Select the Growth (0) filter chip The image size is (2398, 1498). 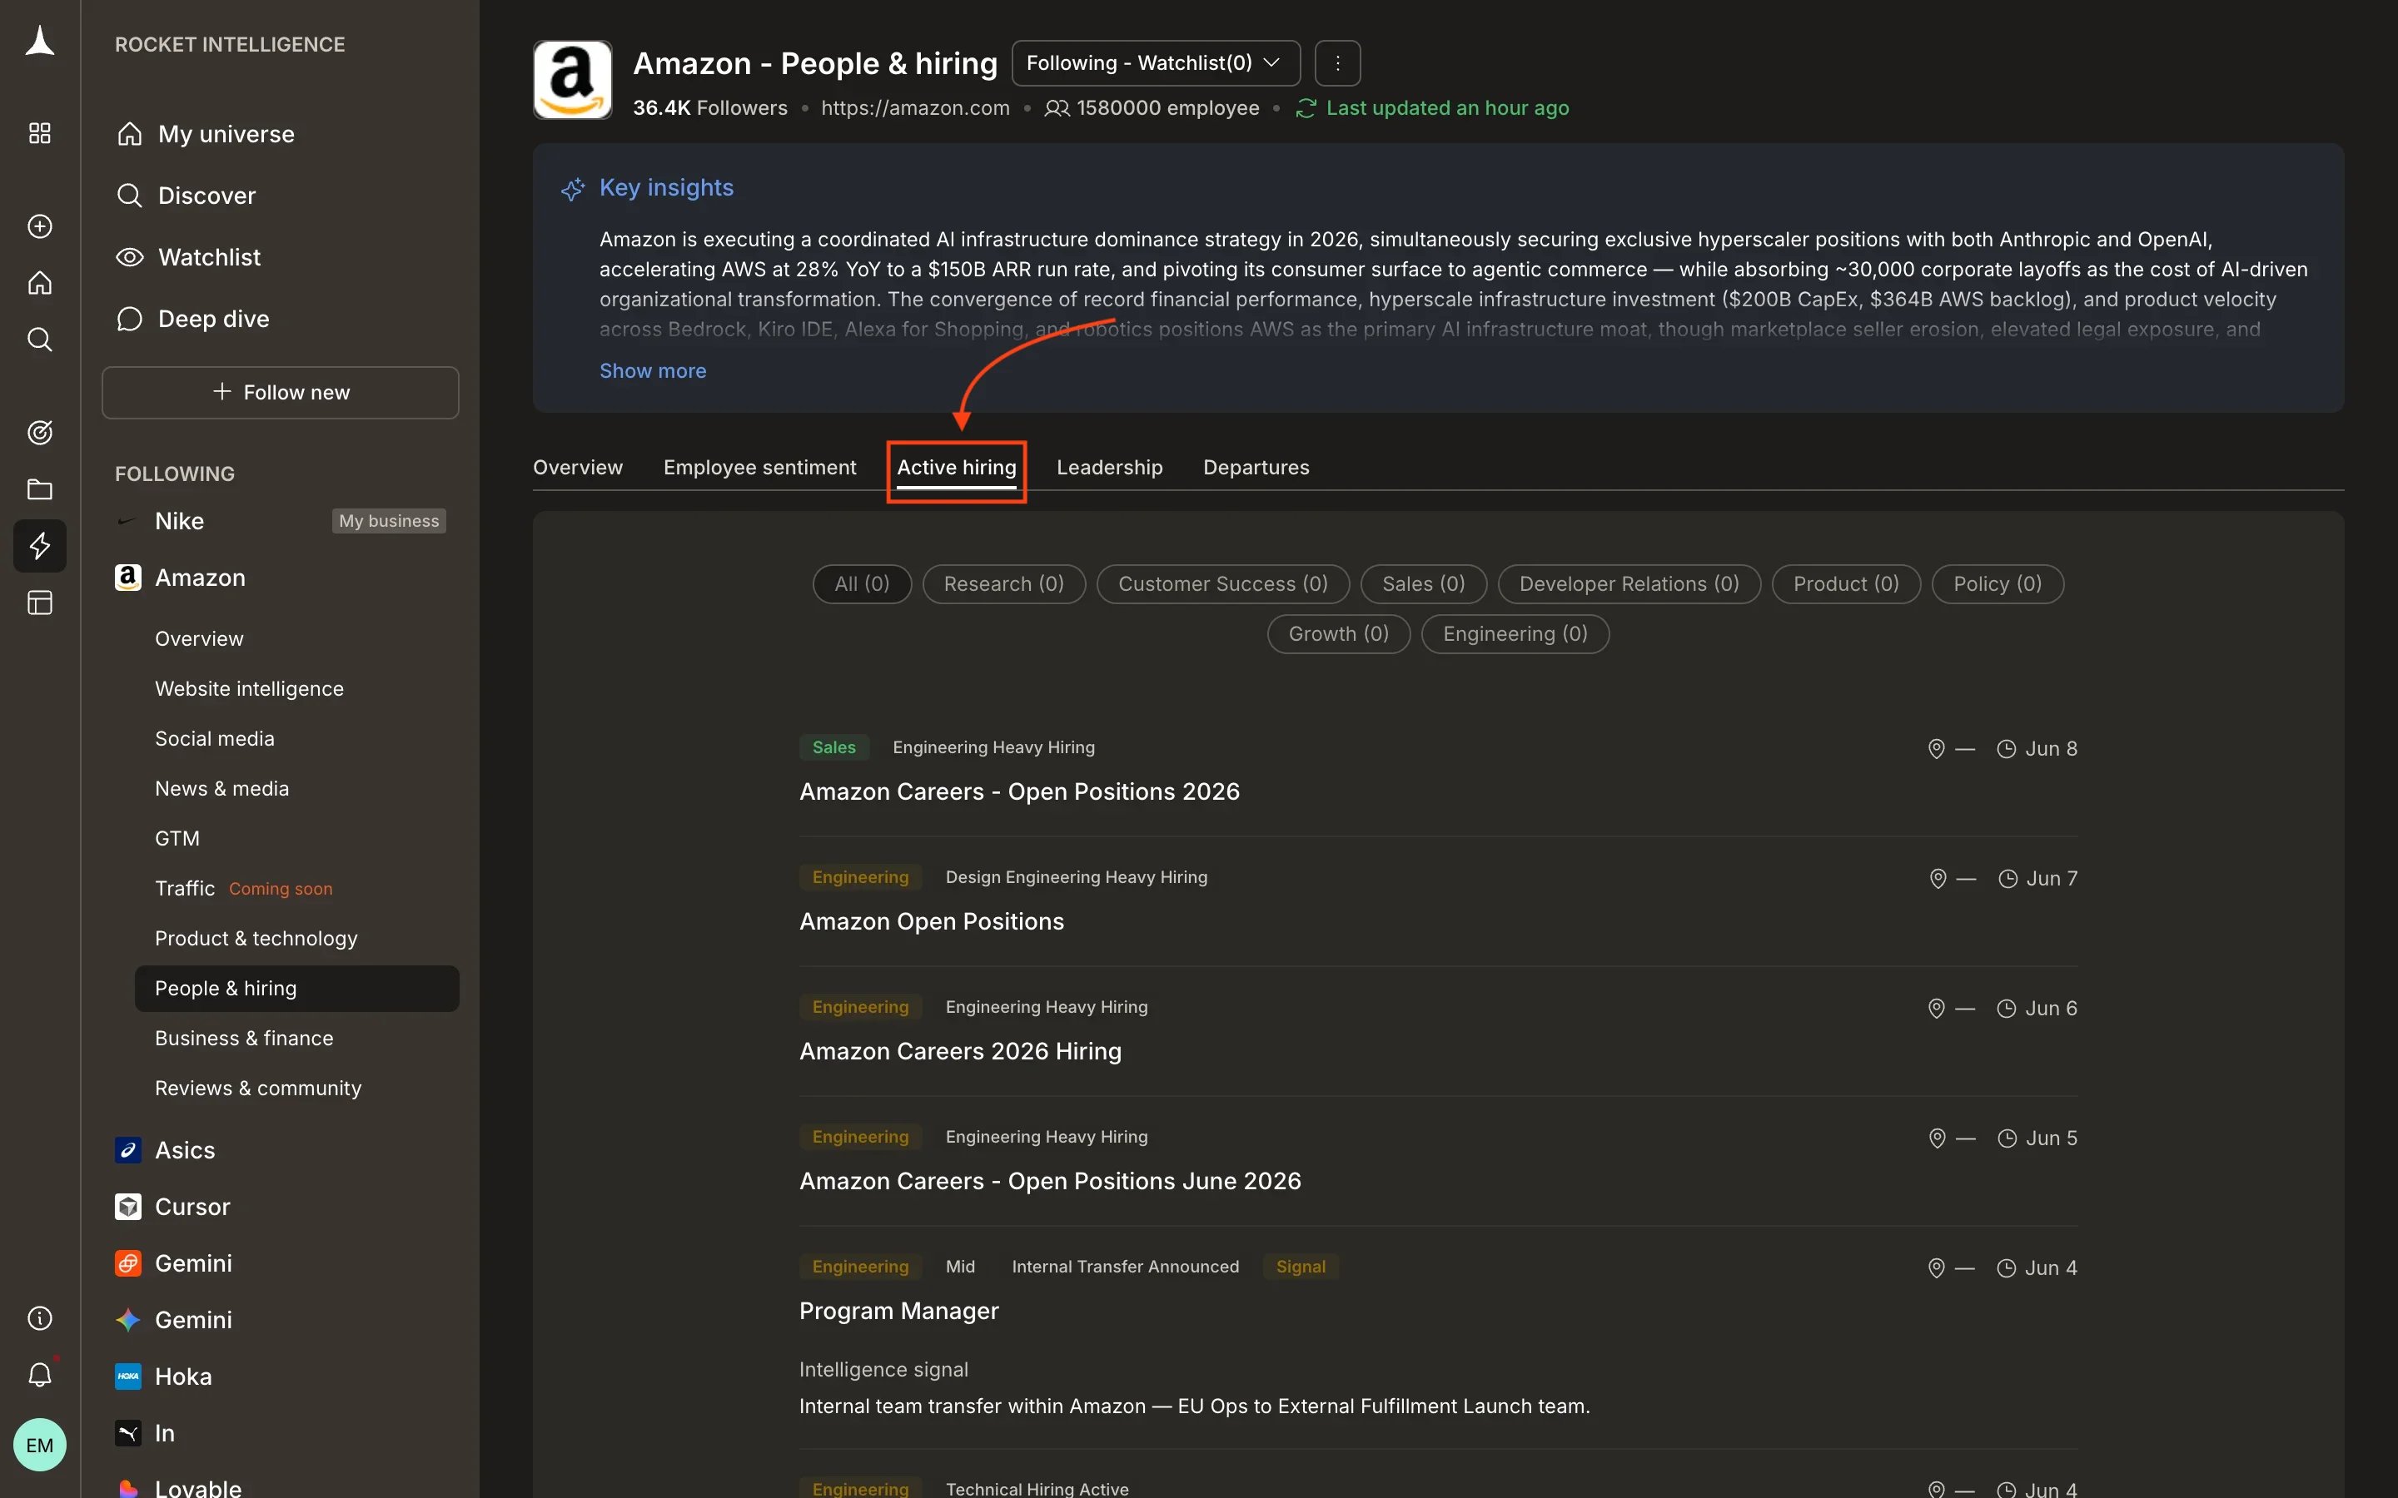(x=1339, y=634)
